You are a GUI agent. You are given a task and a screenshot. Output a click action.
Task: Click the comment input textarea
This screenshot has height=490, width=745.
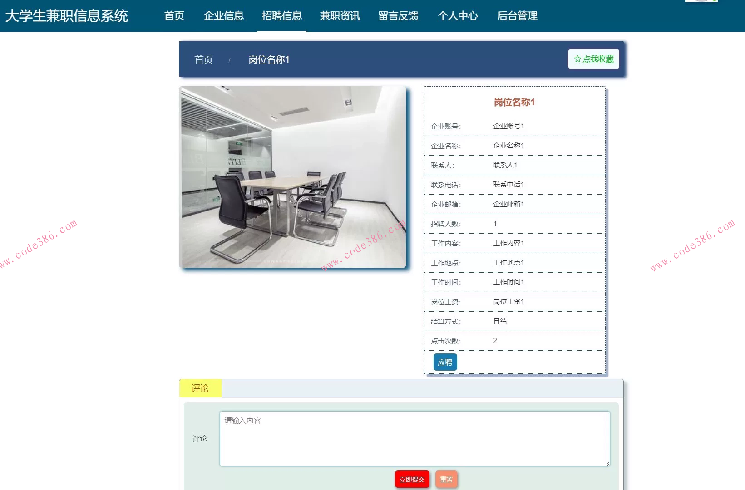[414, 438]
